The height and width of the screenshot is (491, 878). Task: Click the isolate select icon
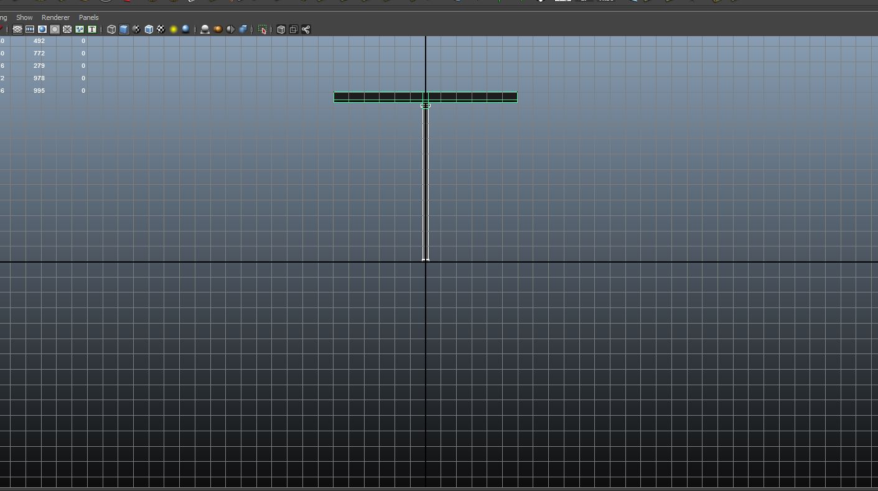pyautogui.click(x=263, y=29)
